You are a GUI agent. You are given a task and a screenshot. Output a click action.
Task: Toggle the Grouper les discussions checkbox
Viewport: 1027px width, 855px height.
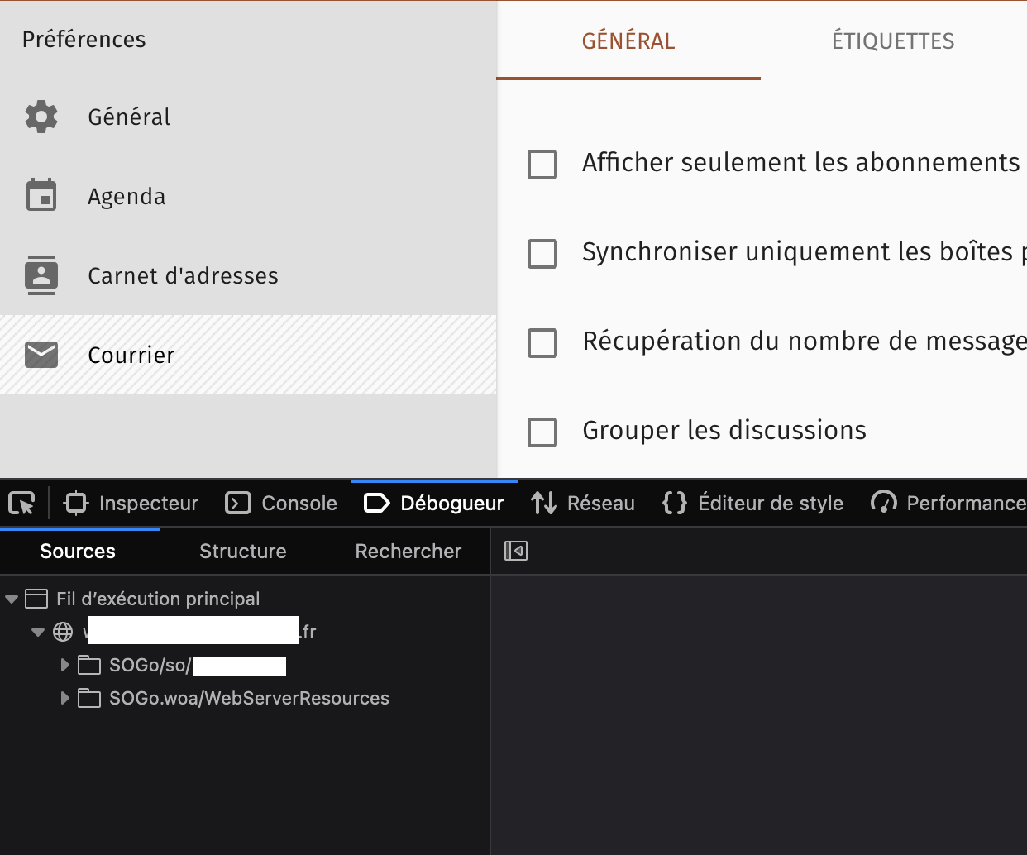click(x=542, y=432)
